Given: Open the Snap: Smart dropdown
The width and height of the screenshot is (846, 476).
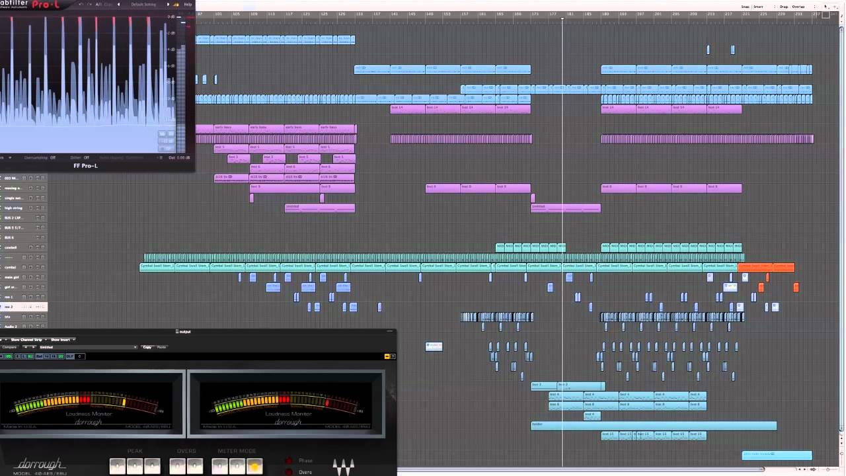Looking at the screenshot, I should (x=758, y=7).
